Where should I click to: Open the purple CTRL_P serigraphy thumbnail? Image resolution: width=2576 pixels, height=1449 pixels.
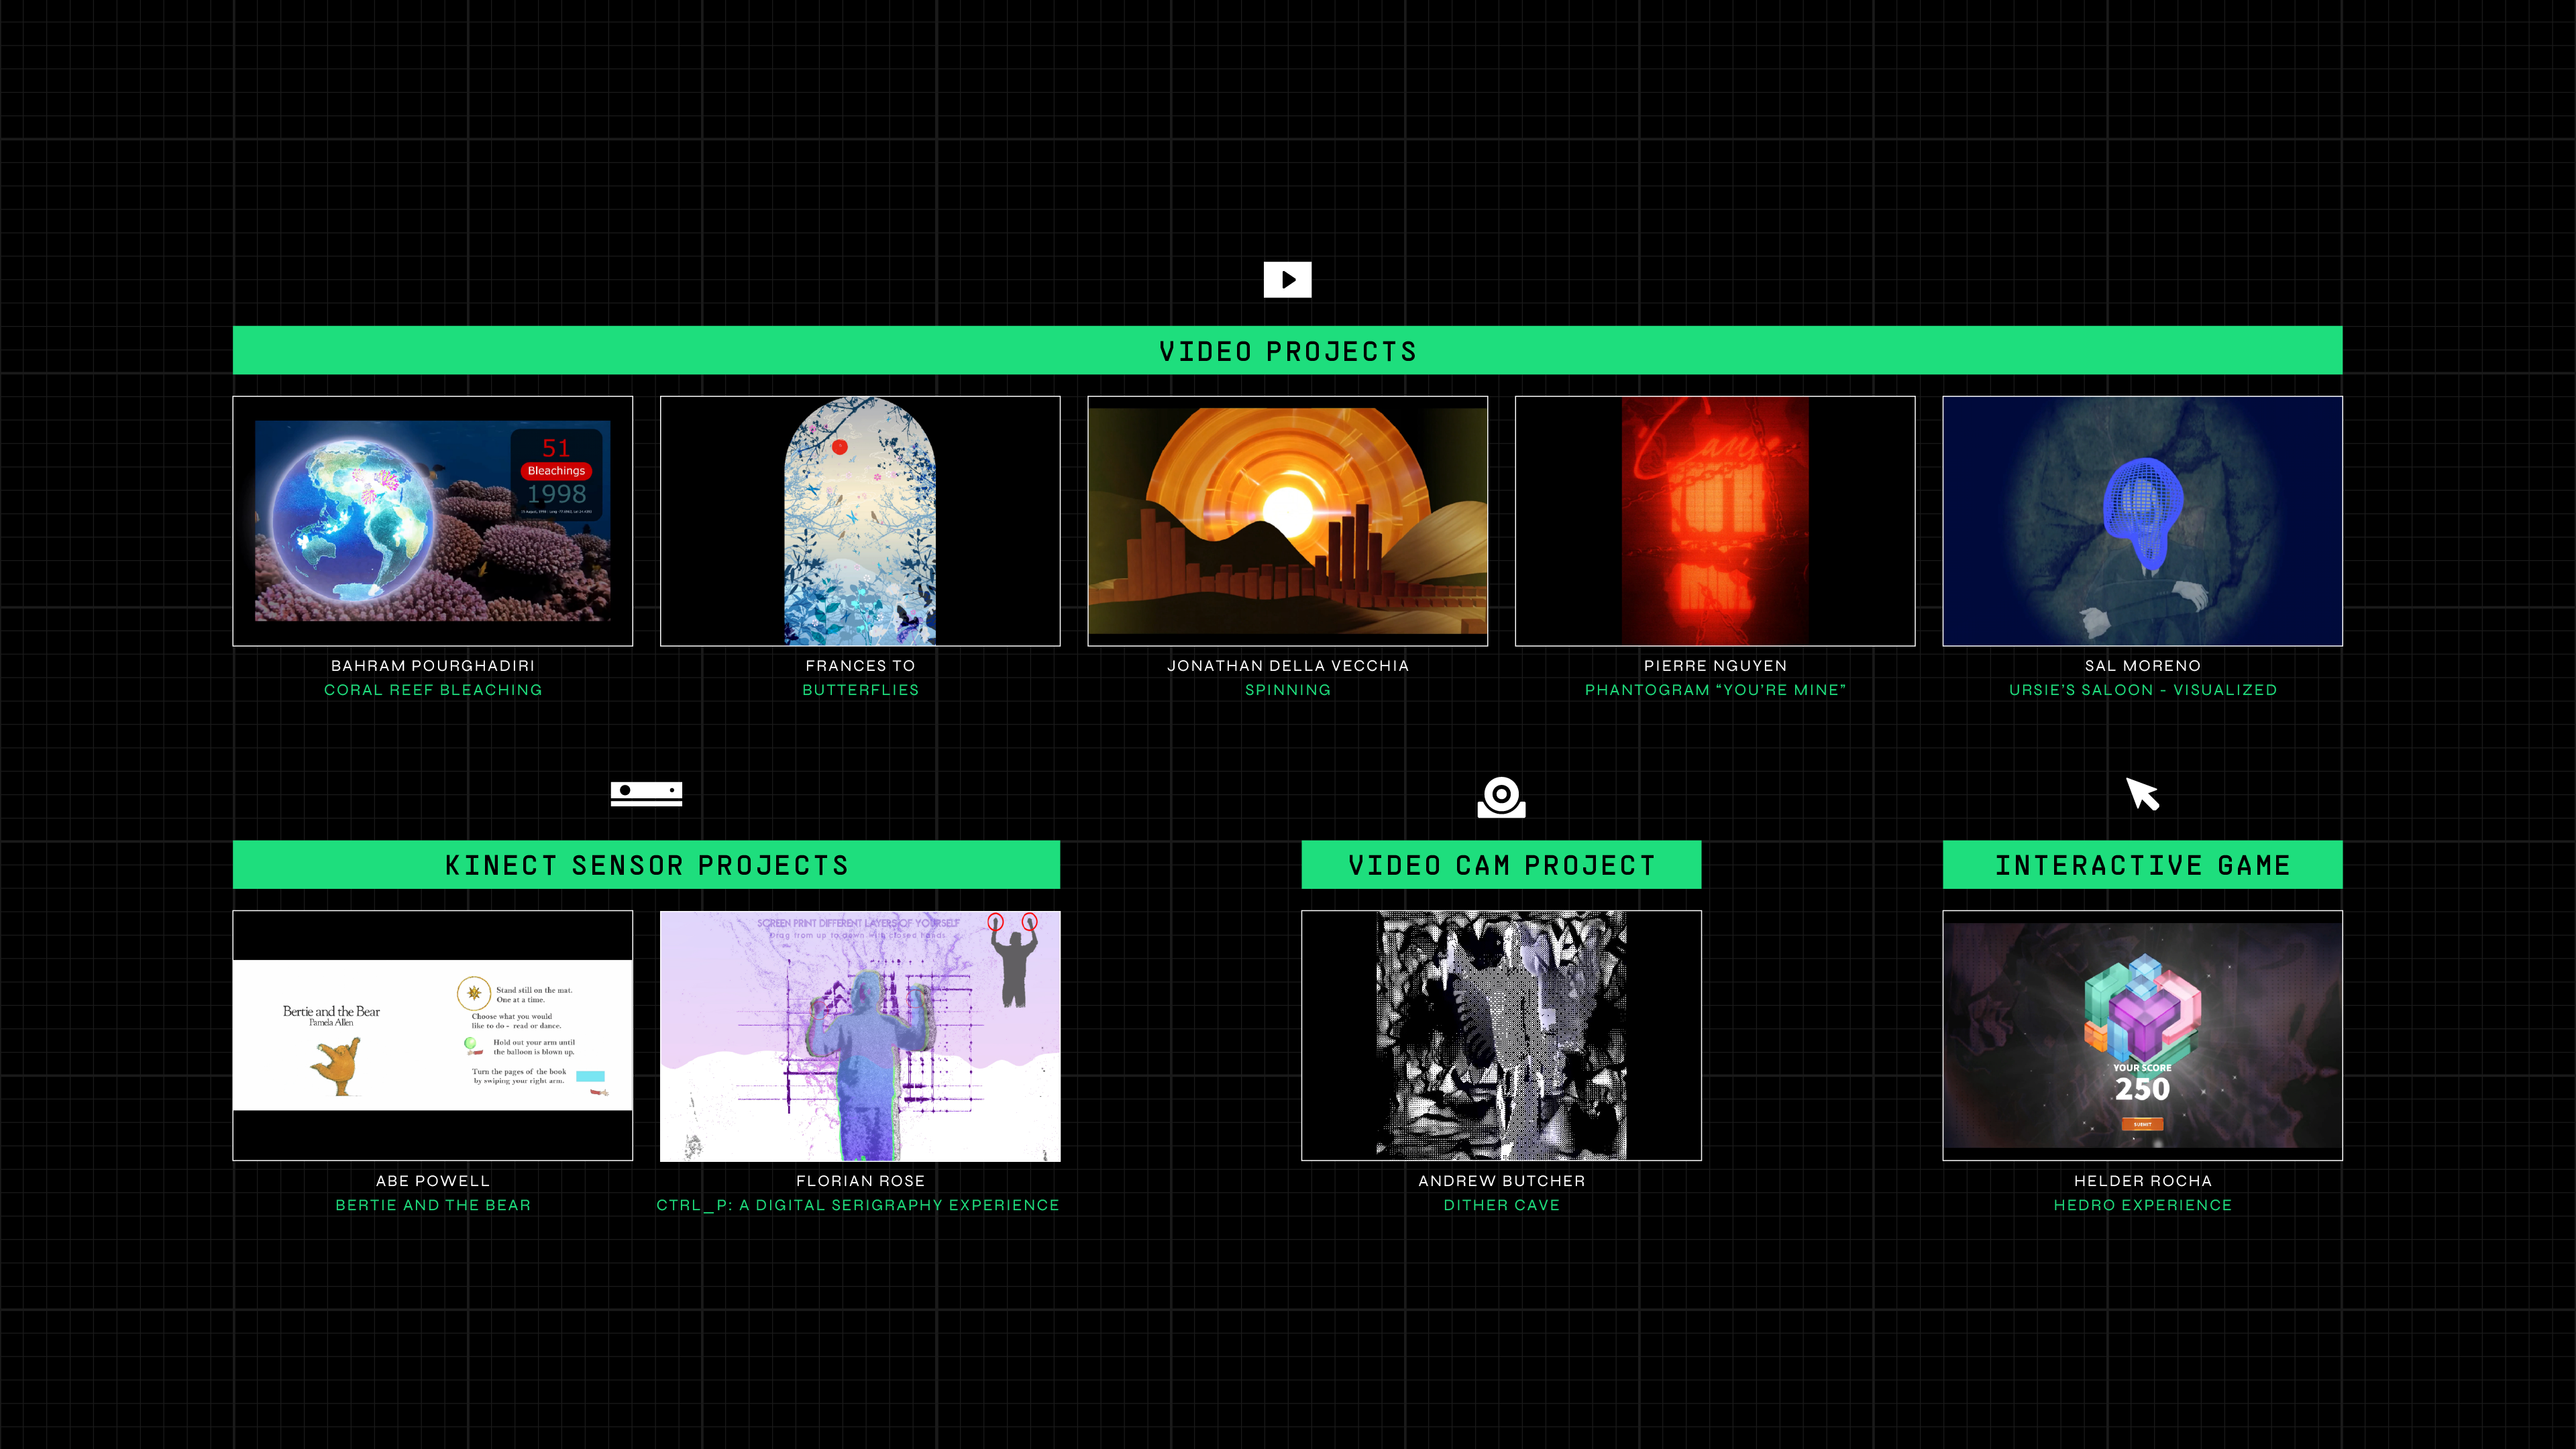pos(860,1035)
